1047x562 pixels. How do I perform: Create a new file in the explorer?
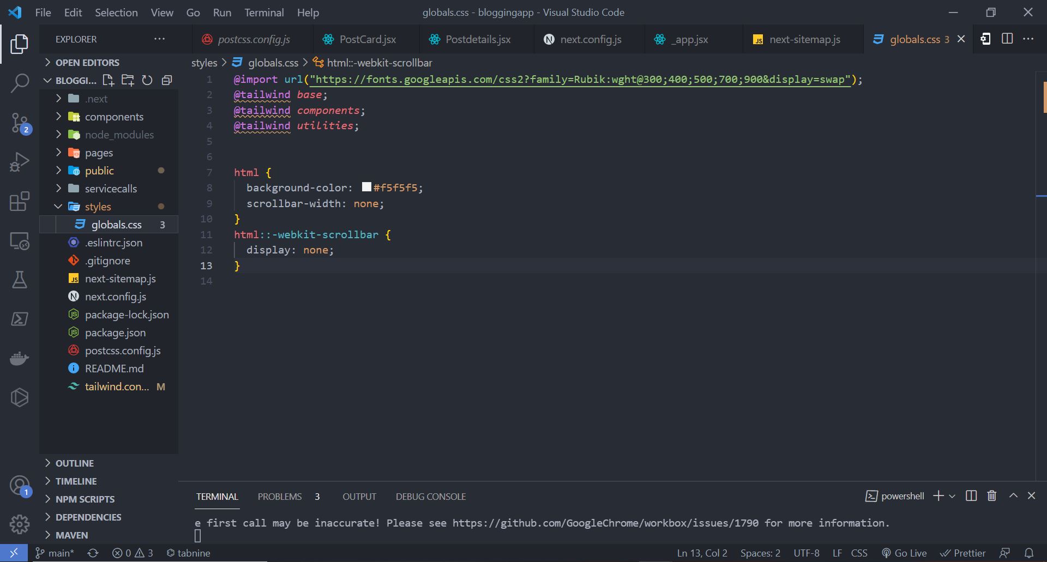[107, 80]
